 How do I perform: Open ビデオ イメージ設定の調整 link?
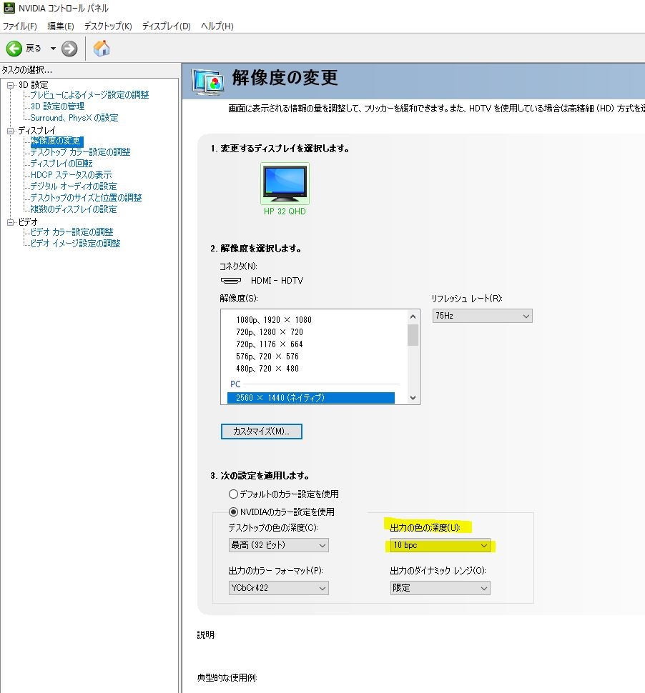pyautogui.click(x=75, y=244)
